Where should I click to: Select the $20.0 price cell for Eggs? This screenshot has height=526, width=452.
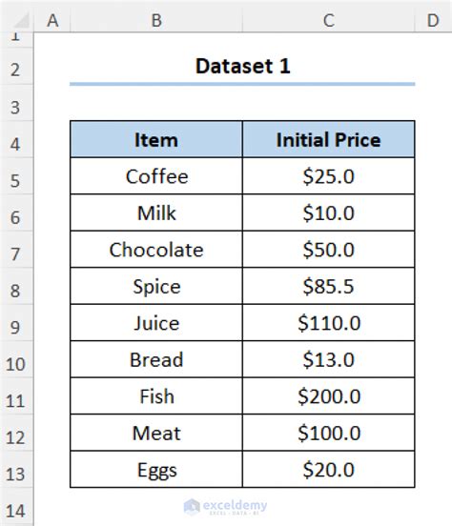click(x=328, y=470)
